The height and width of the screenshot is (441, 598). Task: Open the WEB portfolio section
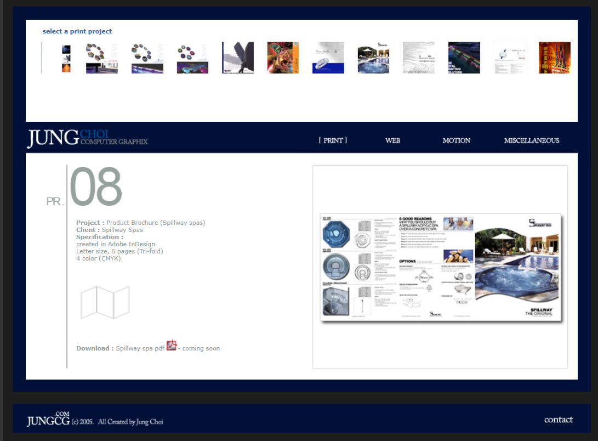(x=392, y=140)
